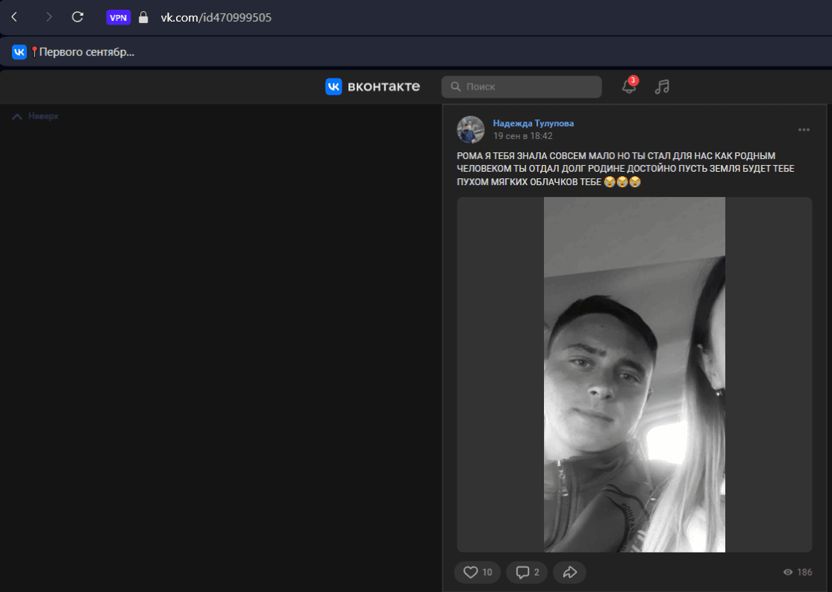Open notifications bell with 3 badge
The height and width of the screenshot is (592, 832).
click(x=629, y=86)
